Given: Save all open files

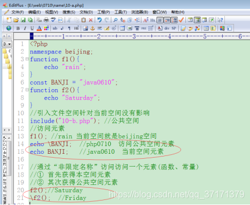Looking at the screenshot, I should click(x=30, y=20).
